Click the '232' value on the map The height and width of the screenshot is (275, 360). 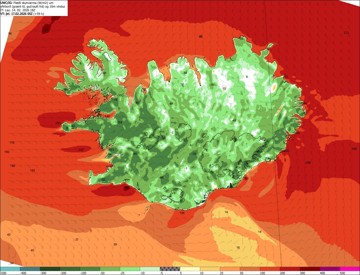tap(81, 150)
